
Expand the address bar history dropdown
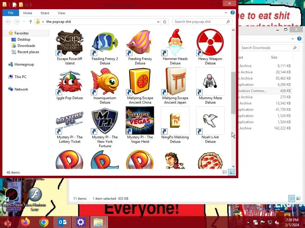(158, 22)
